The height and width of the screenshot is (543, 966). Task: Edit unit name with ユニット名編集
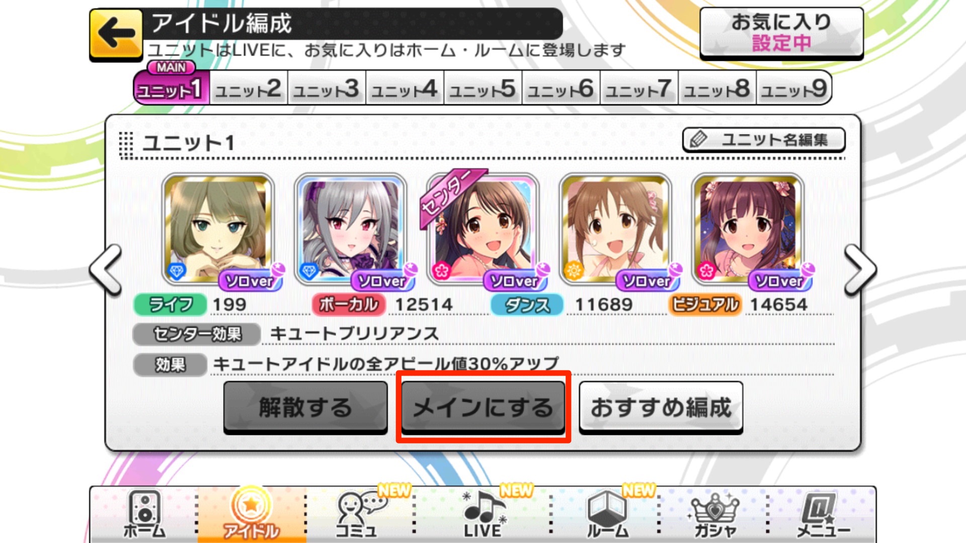pos(763,140)
